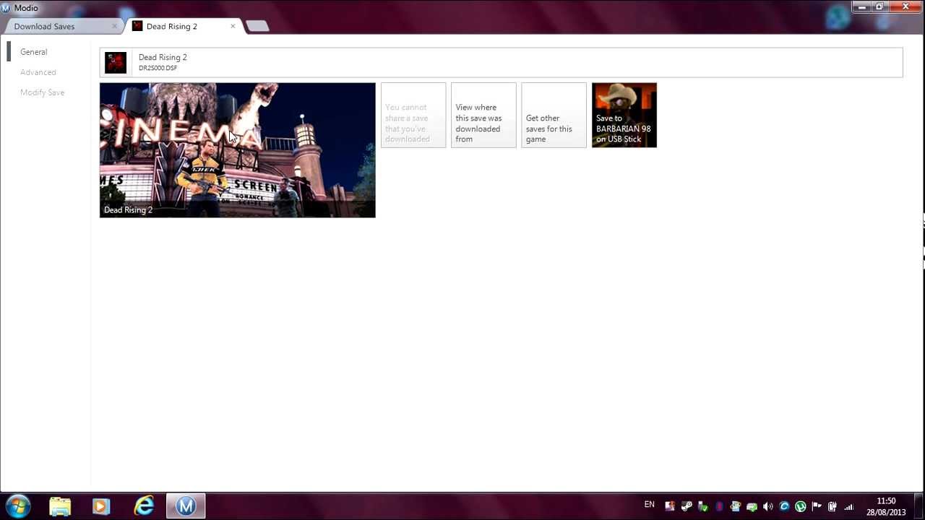Viewport: 925px width, 520px height.
Task: Click the Dead Rising 2 game icon in header
Action: (x=116, y=62)
